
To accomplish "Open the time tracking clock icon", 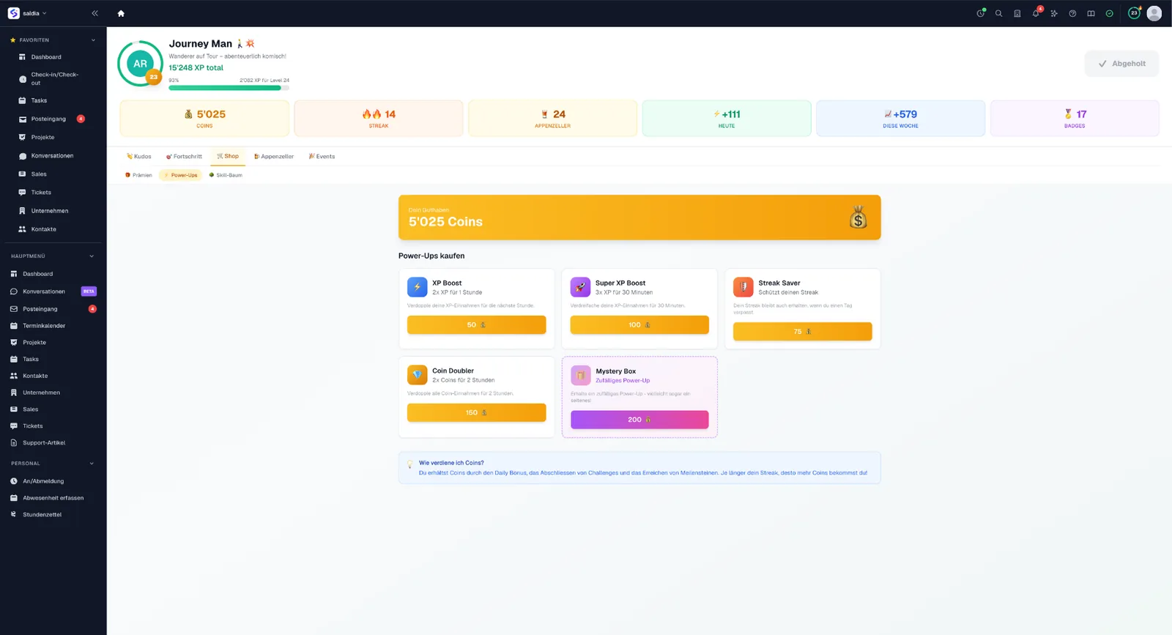I will click(980, 13).
